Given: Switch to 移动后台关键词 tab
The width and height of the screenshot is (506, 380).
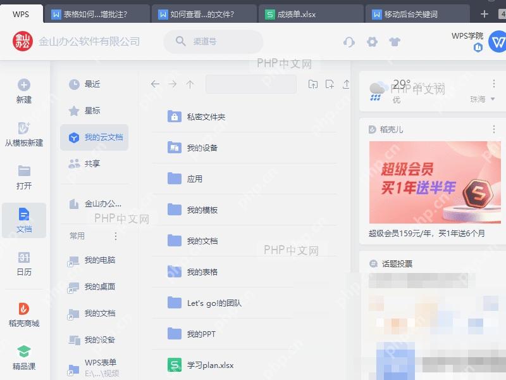Looking at the screenshot, I should point(417,14).
